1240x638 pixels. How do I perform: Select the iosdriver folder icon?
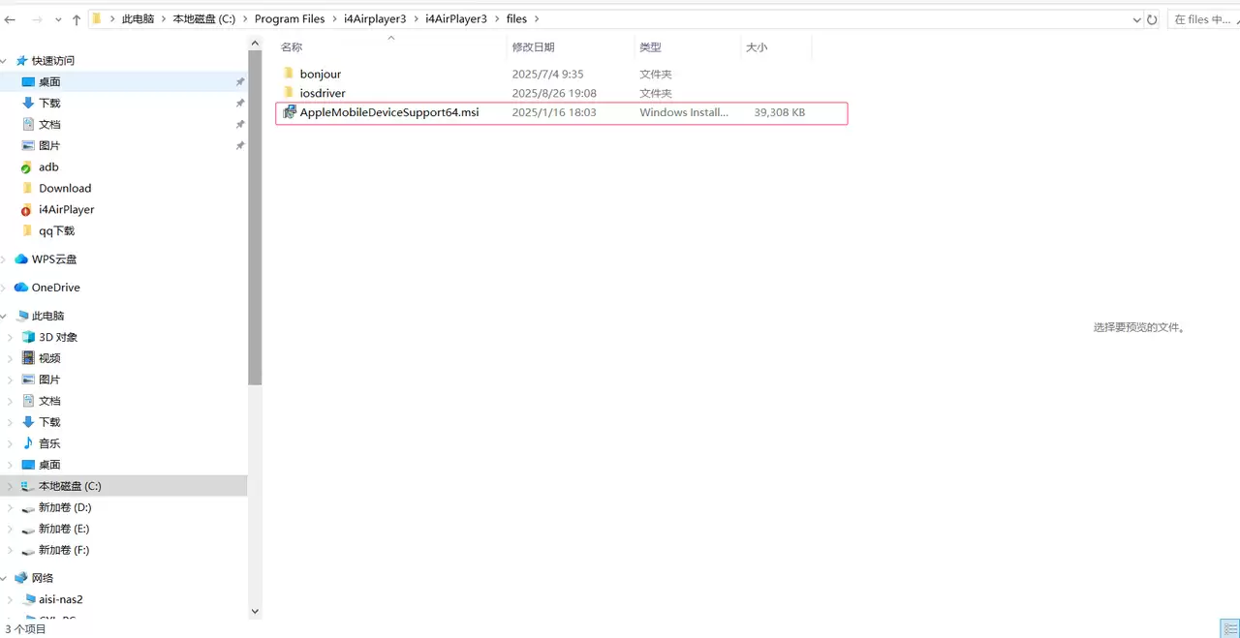pos(288,93)
